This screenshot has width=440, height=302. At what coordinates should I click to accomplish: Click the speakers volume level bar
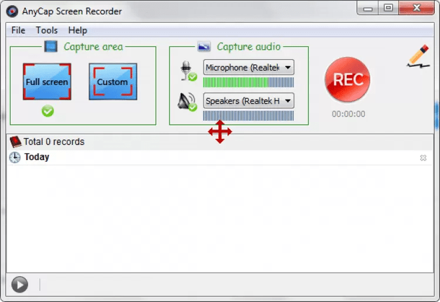point(248,116)
